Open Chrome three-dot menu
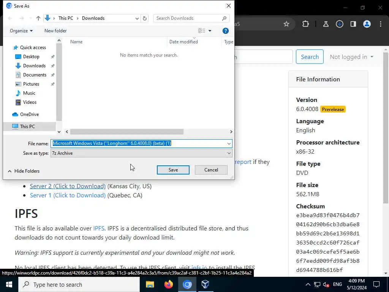389x292 pixels. click(x=381, y=24)
